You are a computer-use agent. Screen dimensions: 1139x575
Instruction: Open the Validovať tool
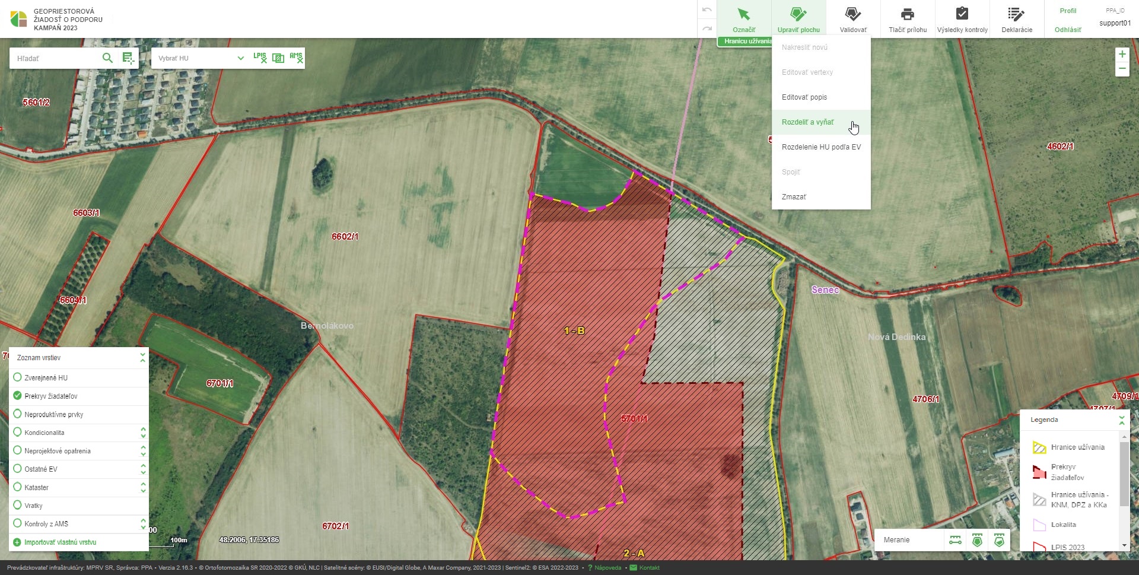pyautogui.click(x=852, y=20)
